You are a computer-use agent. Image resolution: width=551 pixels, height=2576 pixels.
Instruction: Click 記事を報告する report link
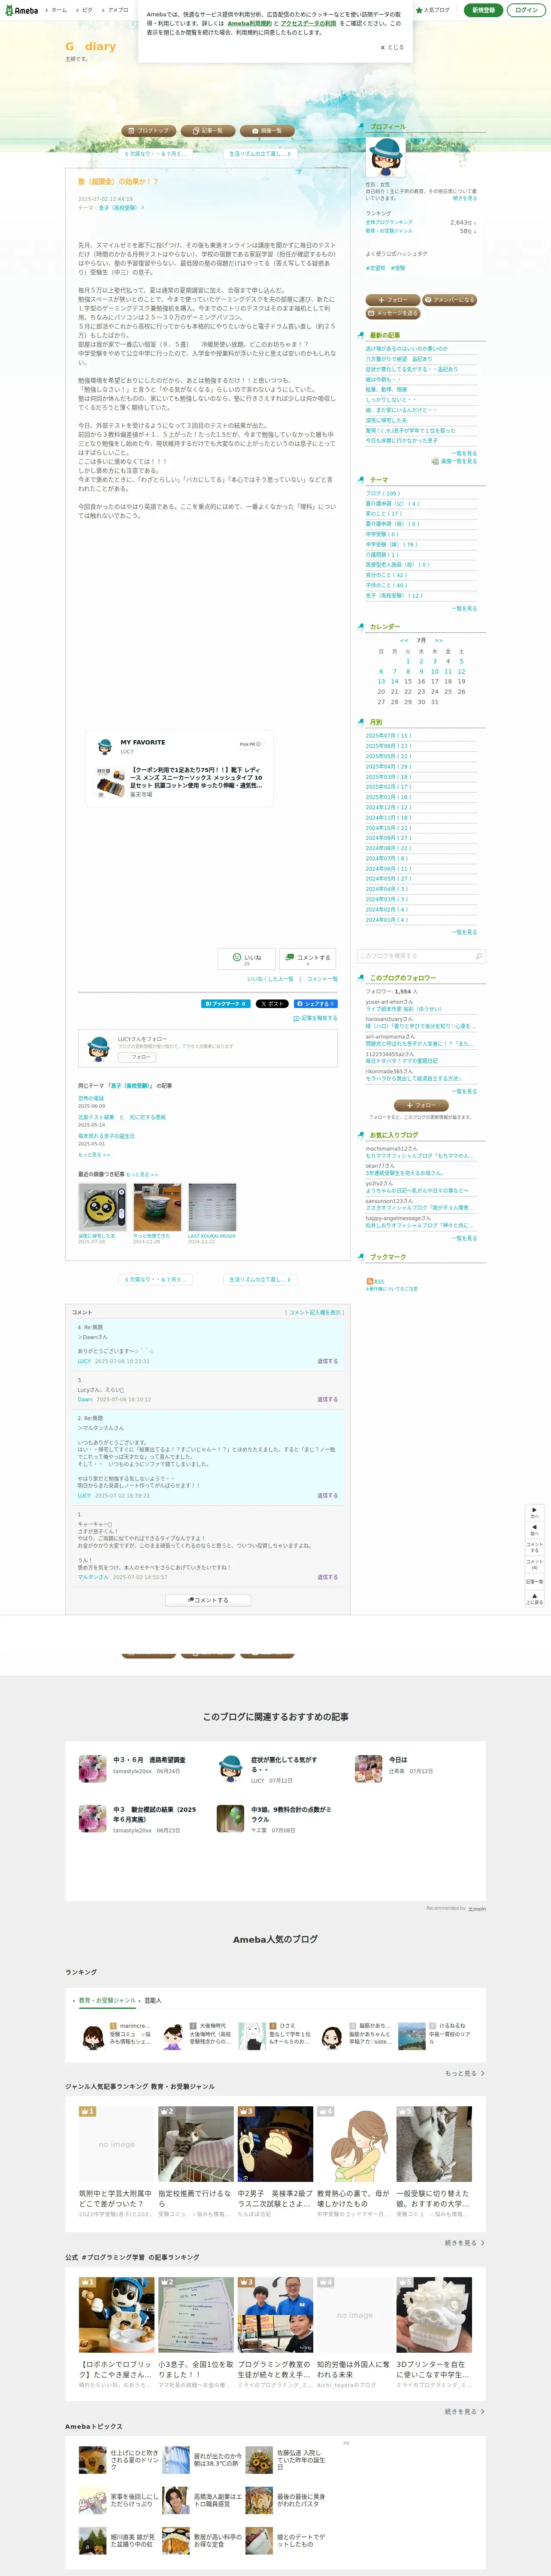coord(316,1018)
